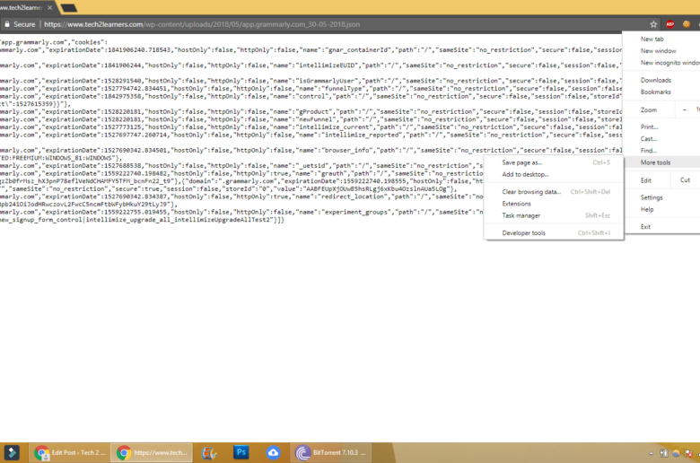Screen dimensions: 700x463
Task: Click the "intellimize_reported" cookie name text
Action: (x=363, y=135)
